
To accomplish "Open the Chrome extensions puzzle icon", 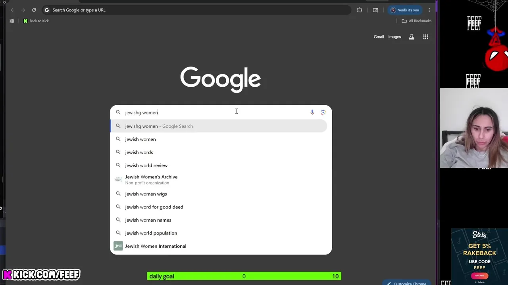I will [360, 10].
